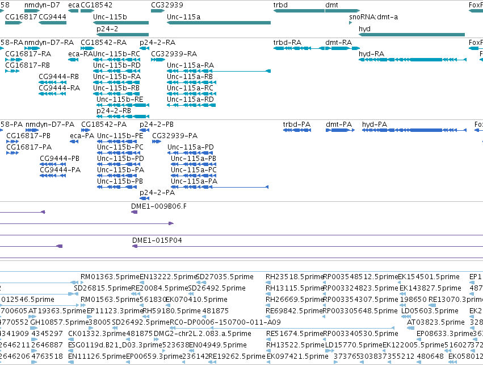Select the RH23518.5prime EST label

coord(294,277)
